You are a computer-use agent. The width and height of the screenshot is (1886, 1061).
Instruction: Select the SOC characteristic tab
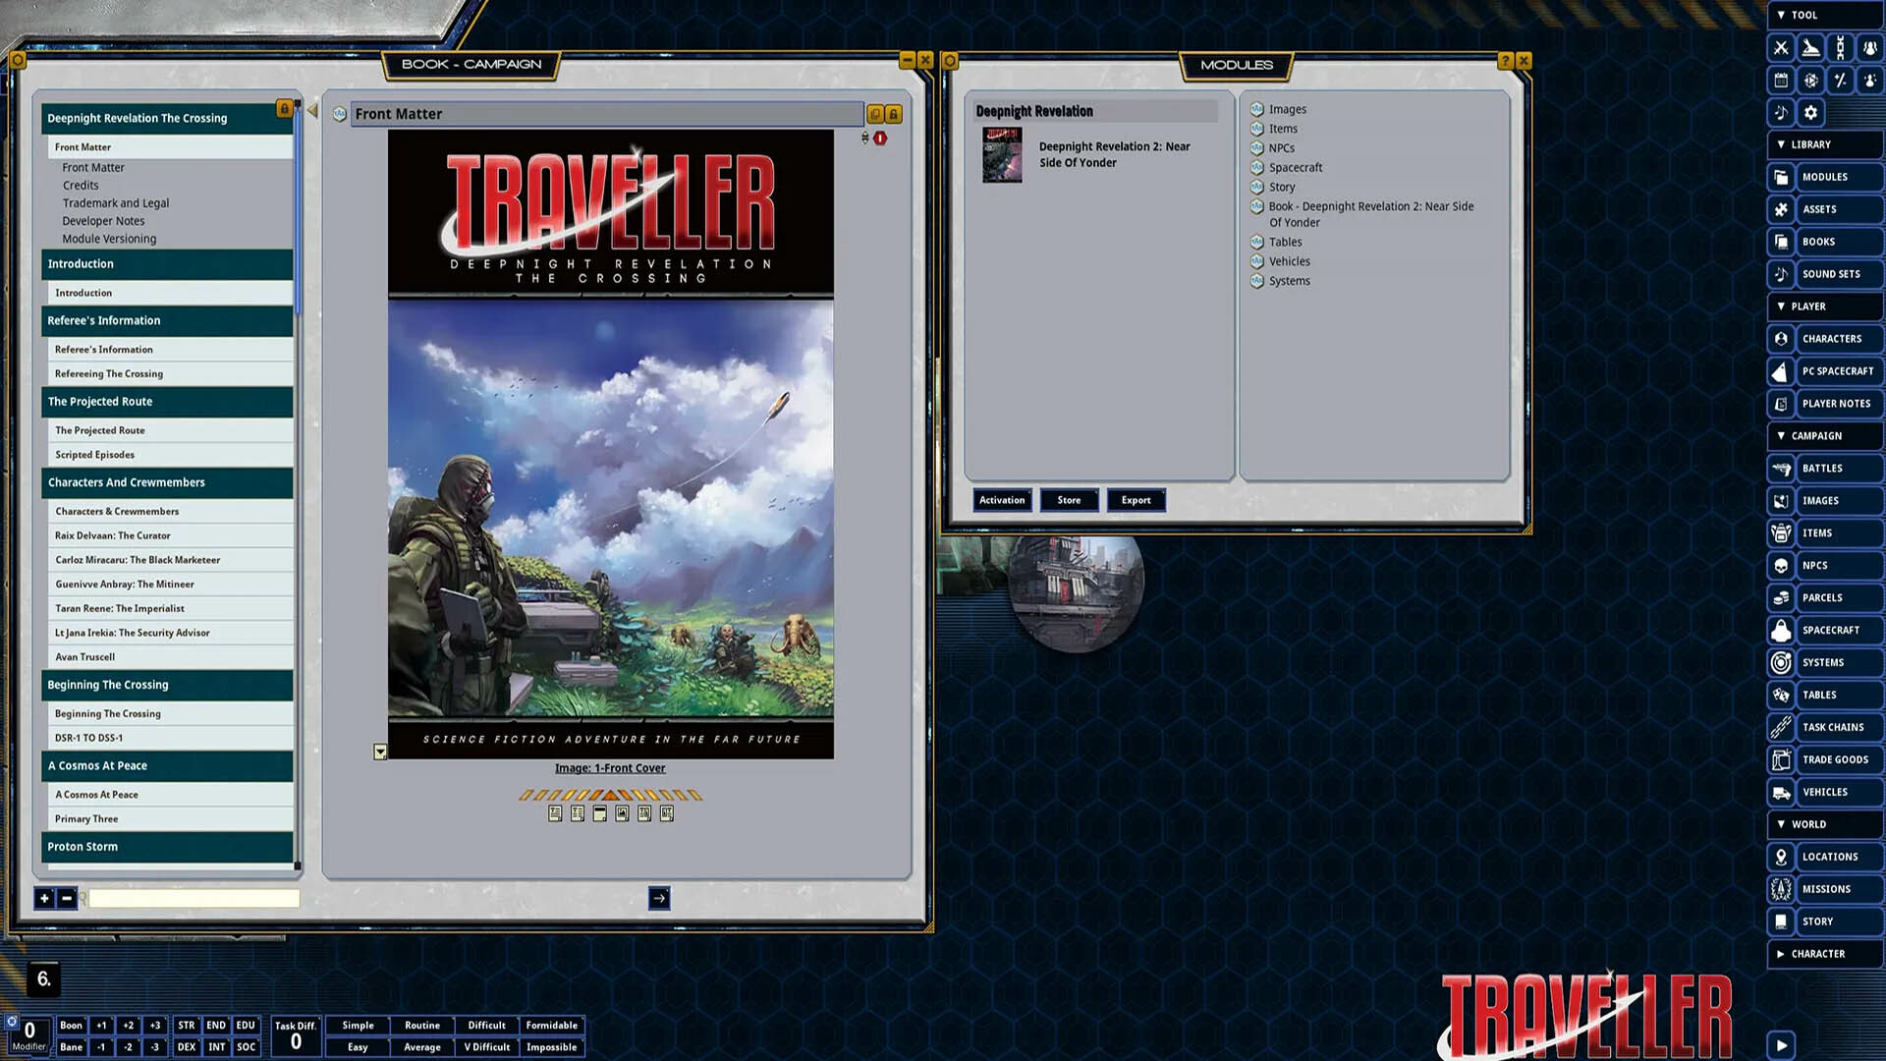click(x=246, y=1047)
